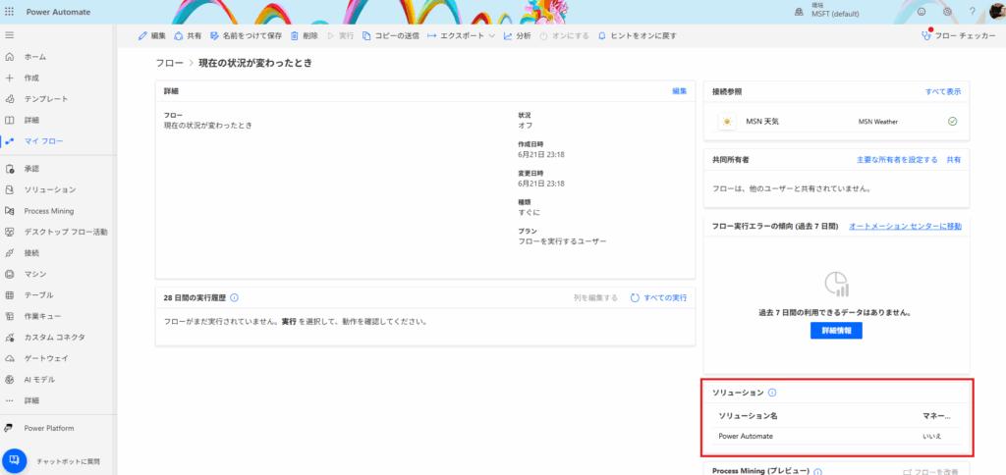The height and width of the screenshot is (475, 1006).
Task: Open the help question mark icon
Action: (x=972, y=12)
